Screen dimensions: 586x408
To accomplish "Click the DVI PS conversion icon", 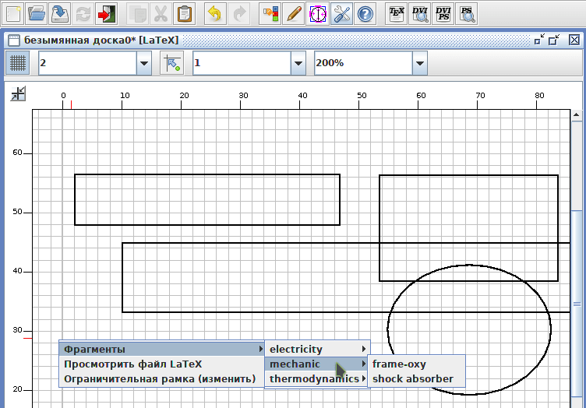I will click(x=443, y=14).
